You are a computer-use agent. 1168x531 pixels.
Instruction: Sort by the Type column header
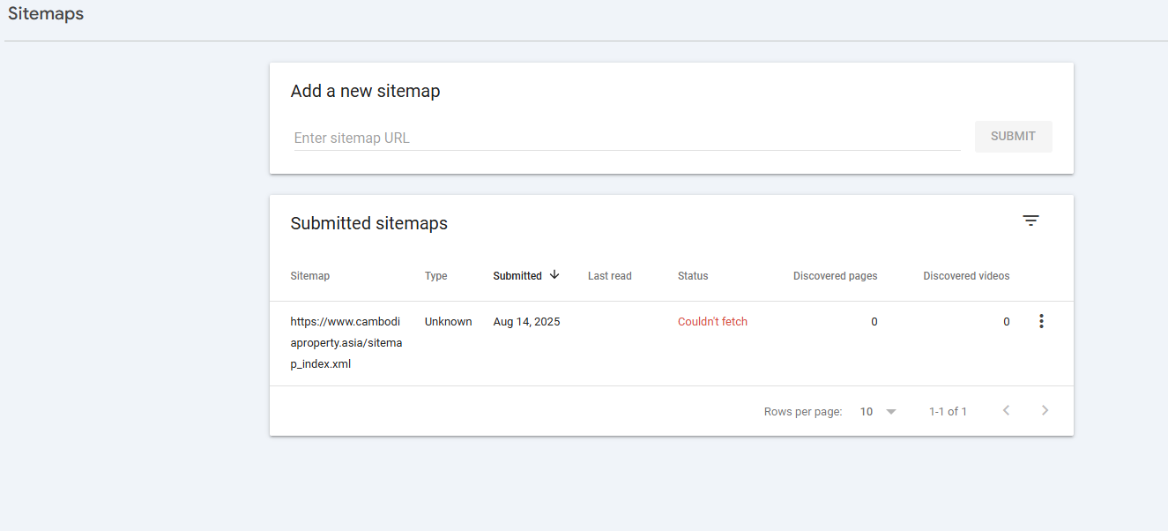[435, 276]
